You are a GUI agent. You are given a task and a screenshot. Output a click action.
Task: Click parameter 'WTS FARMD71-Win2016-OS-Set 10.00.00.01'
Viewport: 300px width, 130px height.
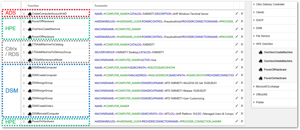(156, 83)
